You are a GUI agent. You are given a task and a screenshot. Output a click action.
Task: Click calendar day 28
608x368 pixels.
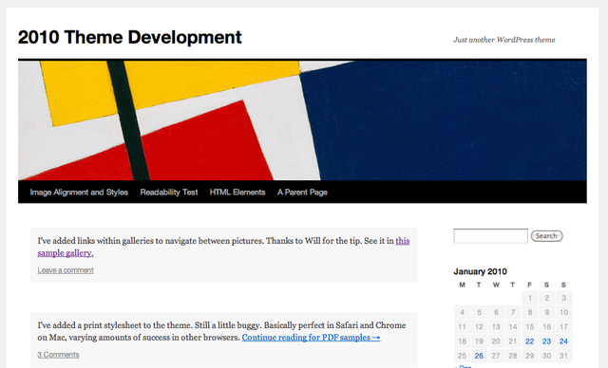[x=513, y=356]
